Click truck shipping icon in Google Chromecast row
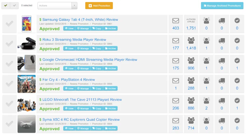Viewport: 246px width, 134px height. [222, 61]
